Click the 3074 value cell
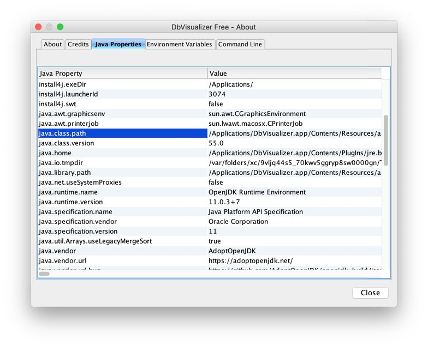Image resolution: width=428 pixels, height=347 pixels. [295, 94]
